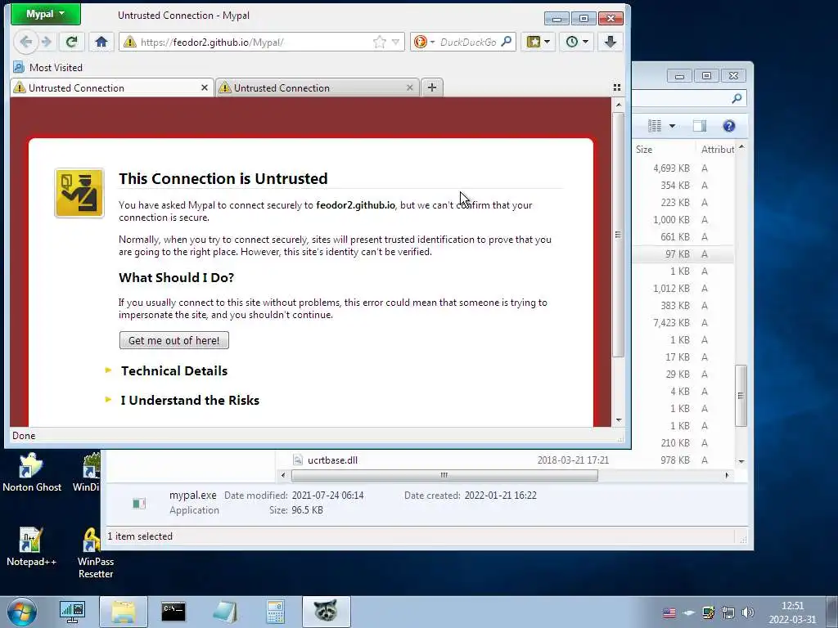Open the URL history dropdown arrow

395,42
